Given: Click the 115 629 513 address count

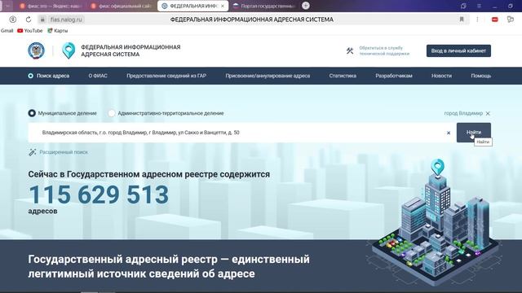Looking at the screenshot, I should 99,195.
